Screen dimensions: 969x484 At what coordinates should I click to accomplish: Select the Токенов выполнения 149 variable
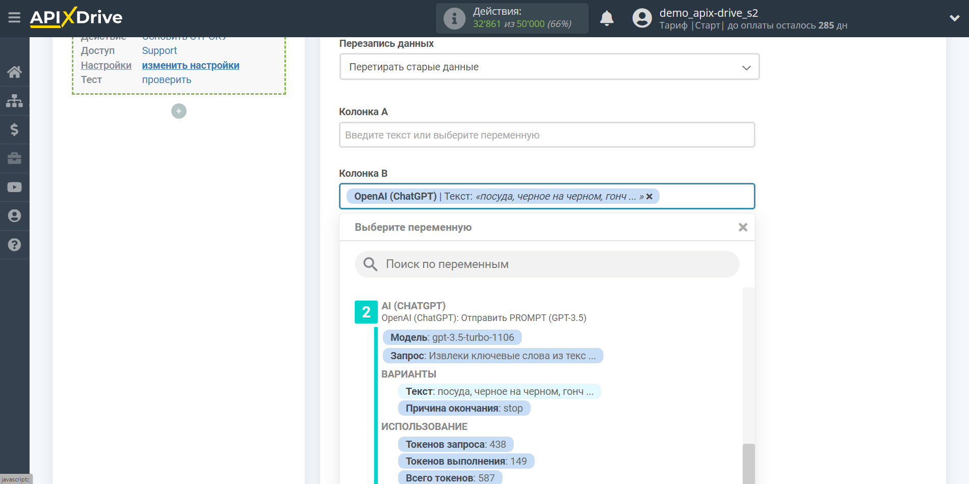click(466, 461)
